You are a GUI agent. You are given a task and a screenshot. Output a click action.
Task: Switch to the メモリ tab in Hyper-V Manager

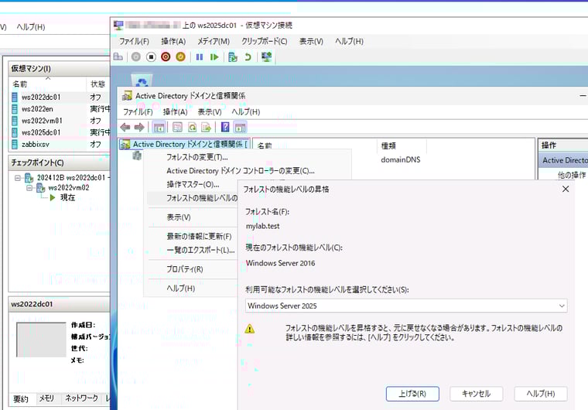46,398
